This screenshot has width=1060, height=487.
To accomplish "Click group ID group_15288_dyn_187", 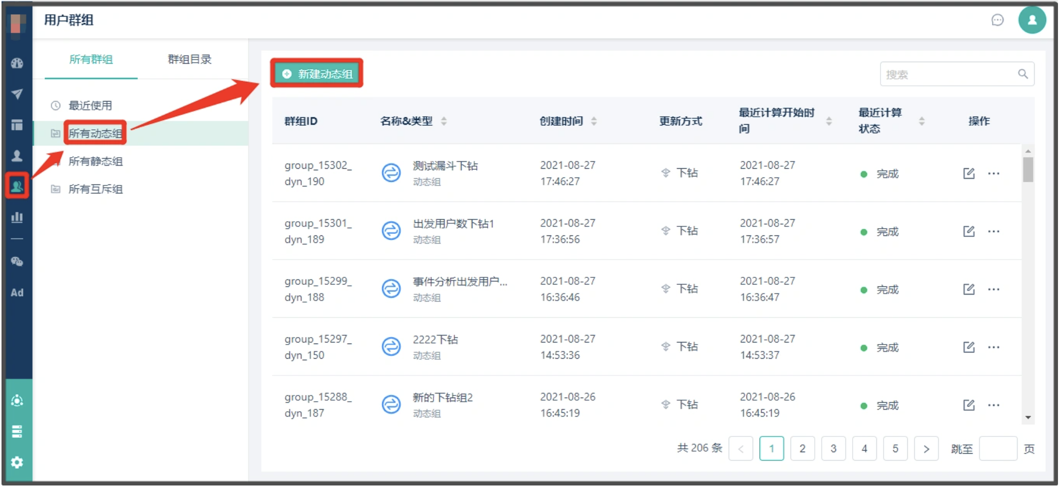I will [x=318, y=405].
